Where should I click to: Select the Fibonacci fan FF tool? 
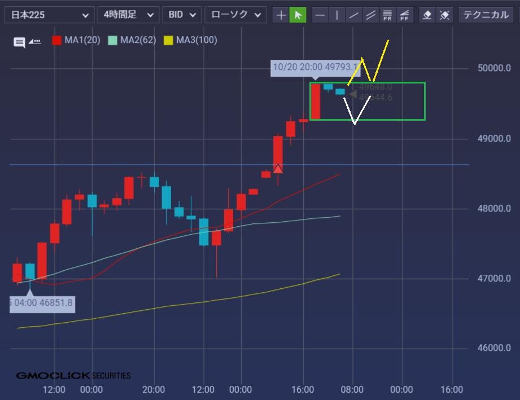(404, 15)
